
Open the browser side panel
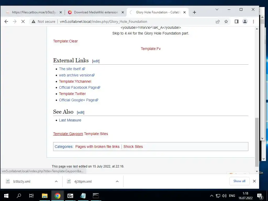(x=237, y=21)
